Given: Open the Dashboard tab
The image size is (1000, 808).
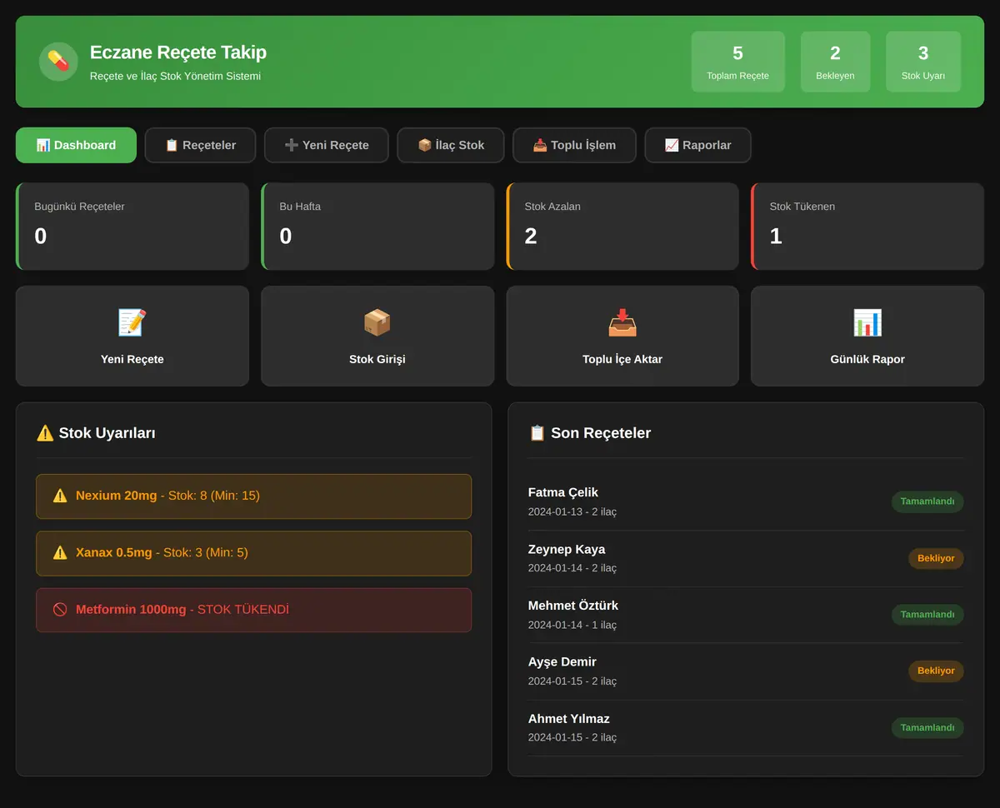Looking at the screenshot, I should tap(76, 145).
